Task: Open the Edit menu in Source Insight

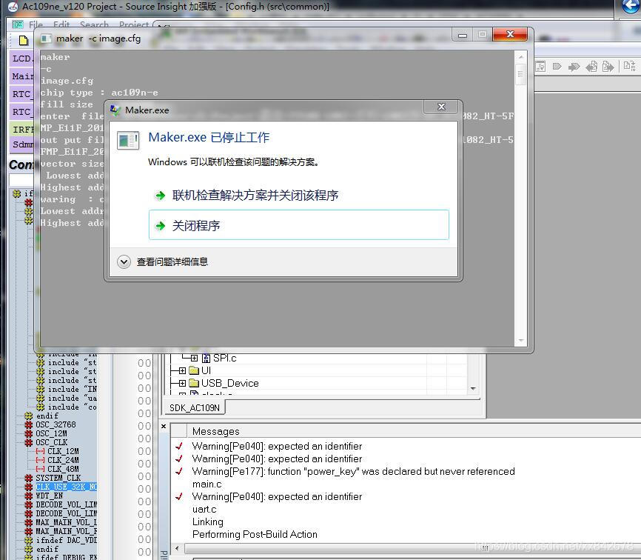Action: pos(61,24)
